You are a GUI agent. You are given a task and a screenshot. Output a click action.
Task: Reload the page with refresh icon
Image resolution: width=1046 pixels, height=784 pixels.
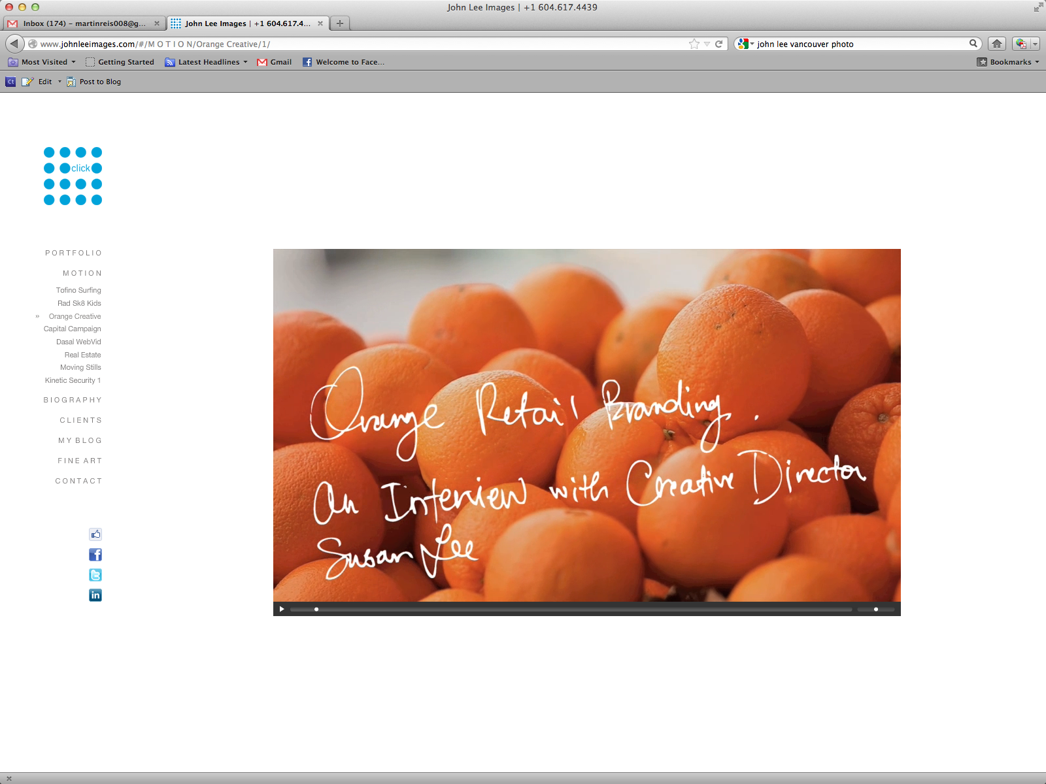coord(718,44)
